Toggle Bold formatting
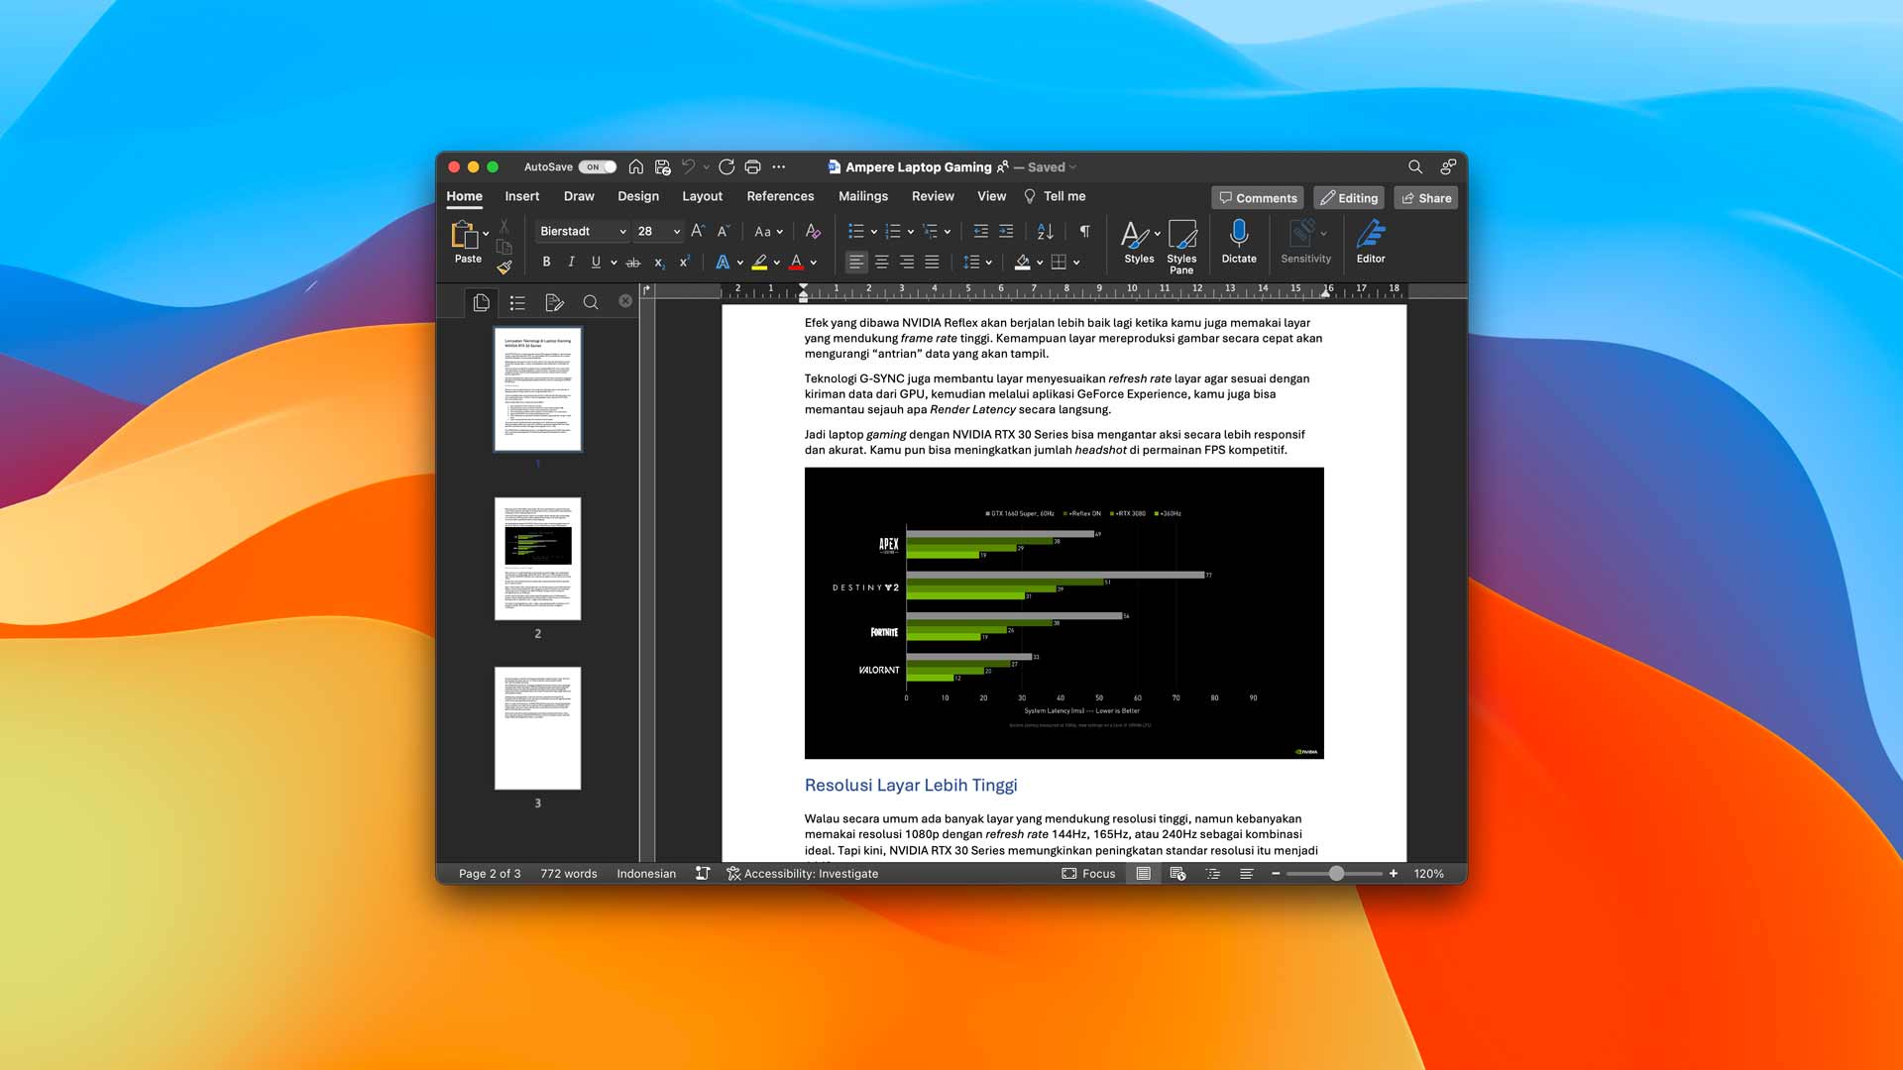The height and width of the screenshot is (1070, 1903). [x=546, y=262]
